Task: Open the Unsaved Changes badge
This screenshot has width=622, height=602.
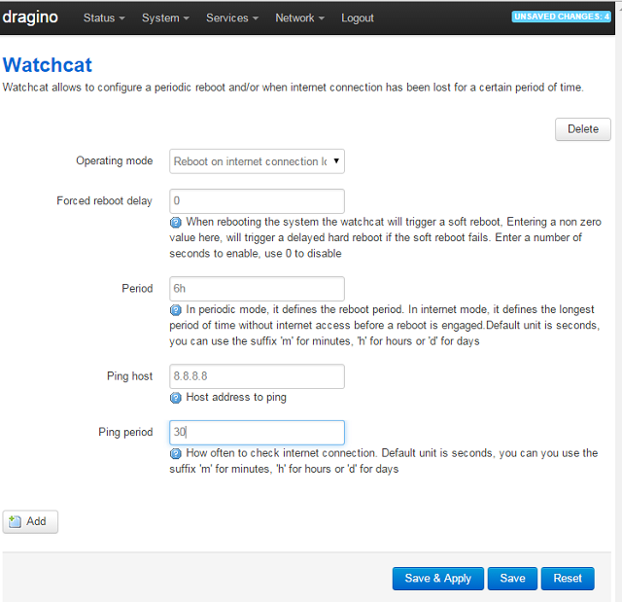Action: coord(561,17)
